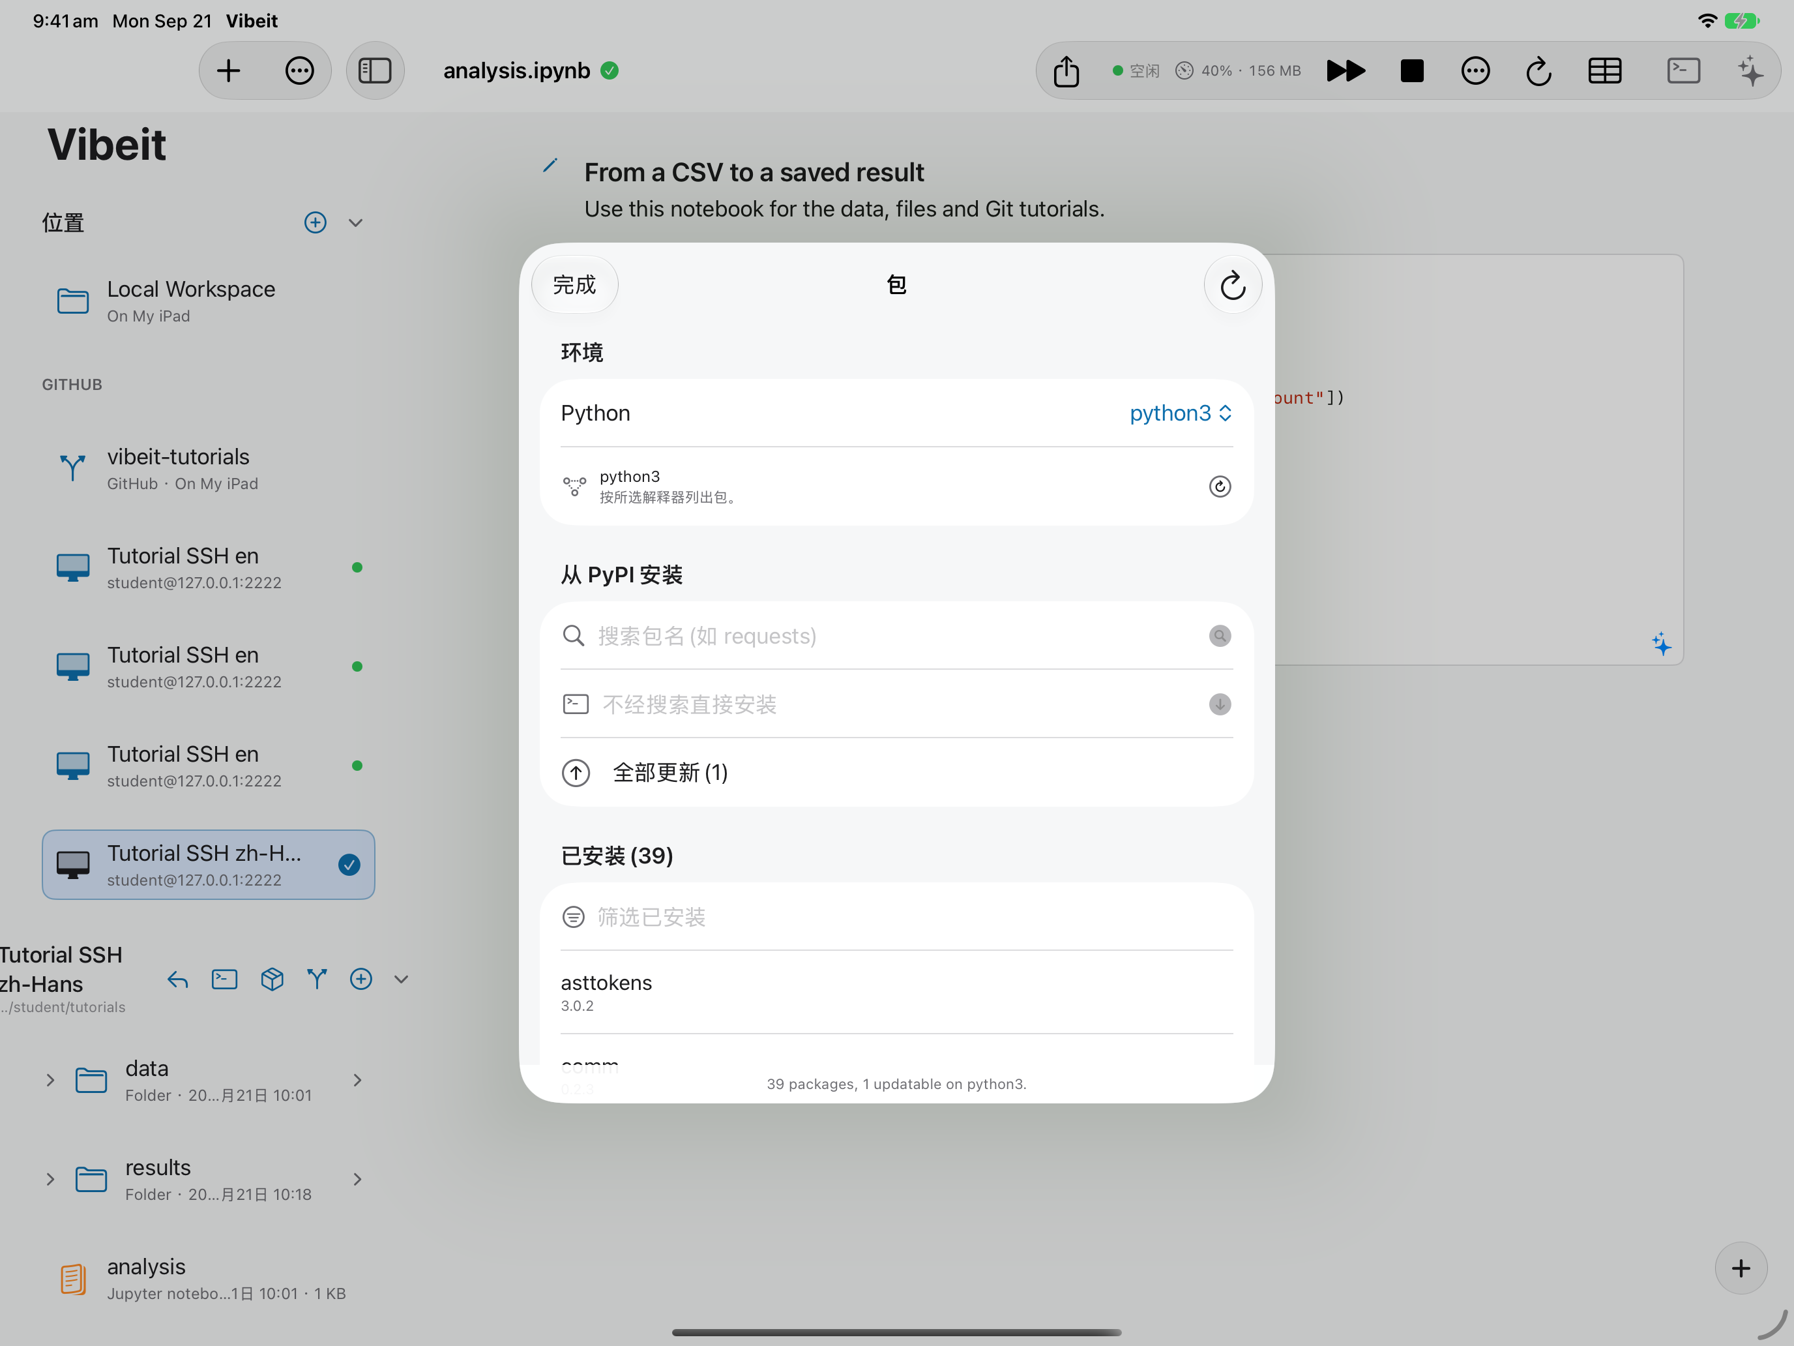Open the results folder via its trailing chevron
Screen dimensions: 1794x1346
coord(358,1179)
